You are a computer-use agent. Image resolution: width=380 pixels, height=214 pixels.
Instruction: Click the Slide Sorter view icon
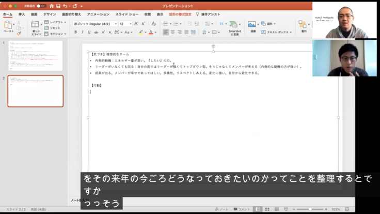pos(266,209)
